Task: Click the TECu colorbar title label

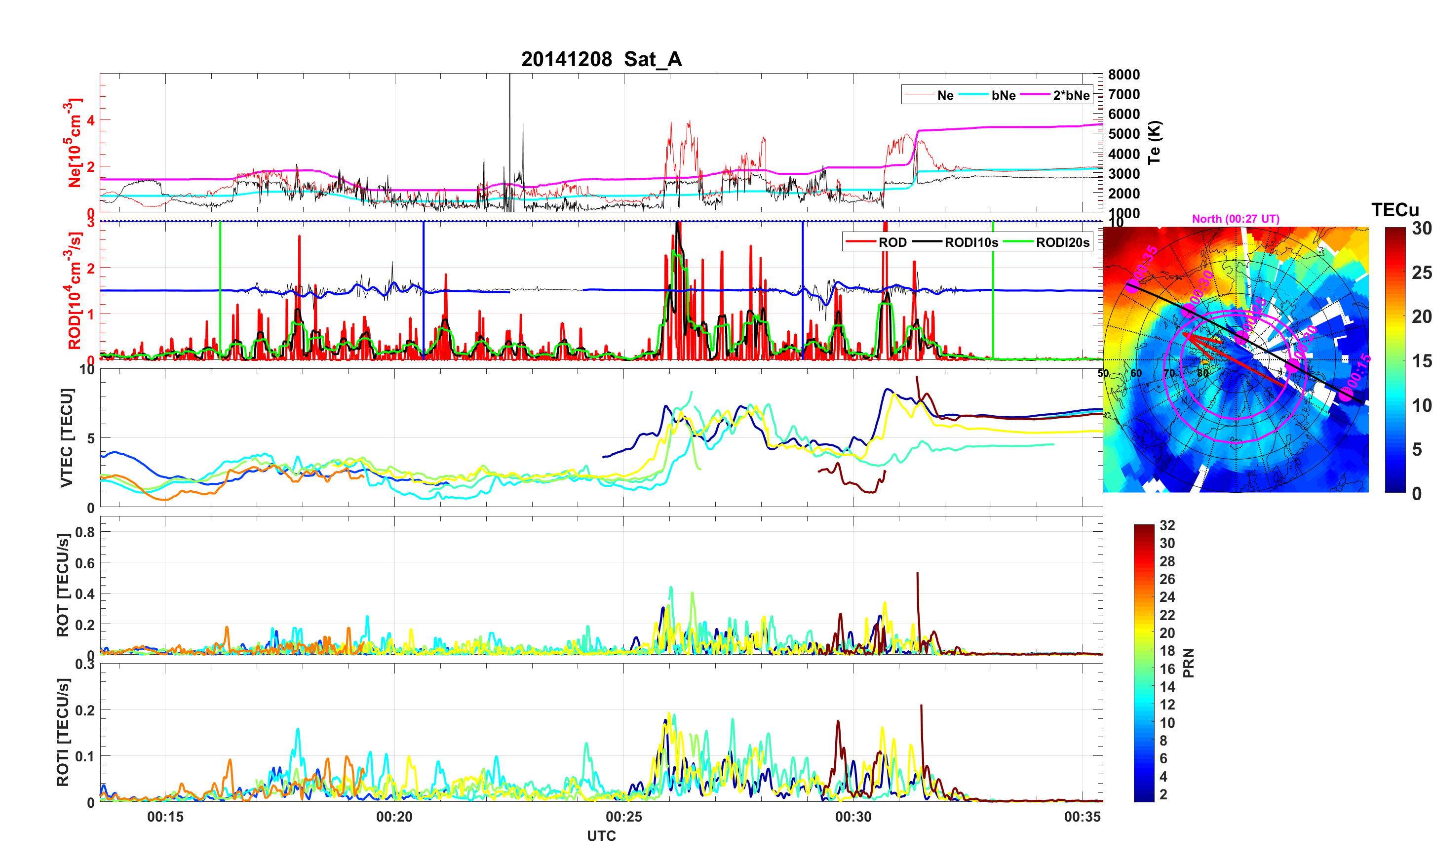Action: [x=1394, y=210]
